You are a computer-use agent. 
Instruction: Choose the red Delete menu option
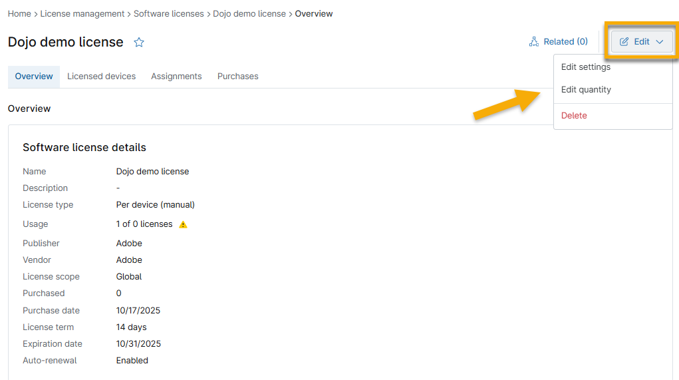point(574,116)
